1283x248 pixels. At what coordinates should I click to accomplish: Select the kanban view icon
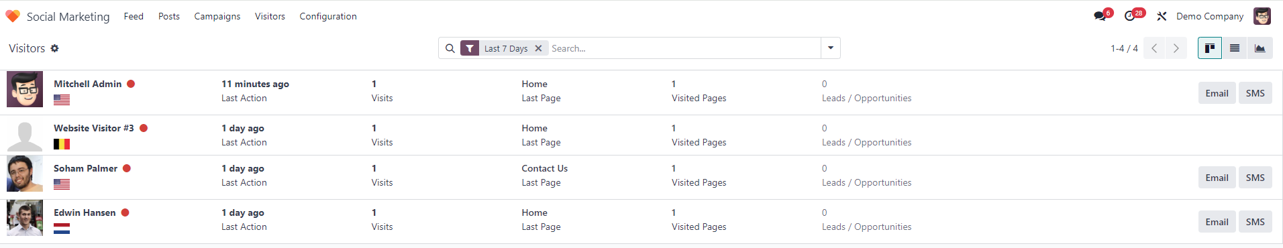(1210, 48)
